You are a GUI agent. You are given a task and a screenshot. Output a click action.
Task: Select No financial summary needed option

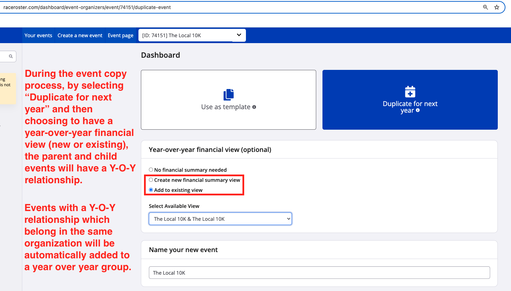point(151,170)
